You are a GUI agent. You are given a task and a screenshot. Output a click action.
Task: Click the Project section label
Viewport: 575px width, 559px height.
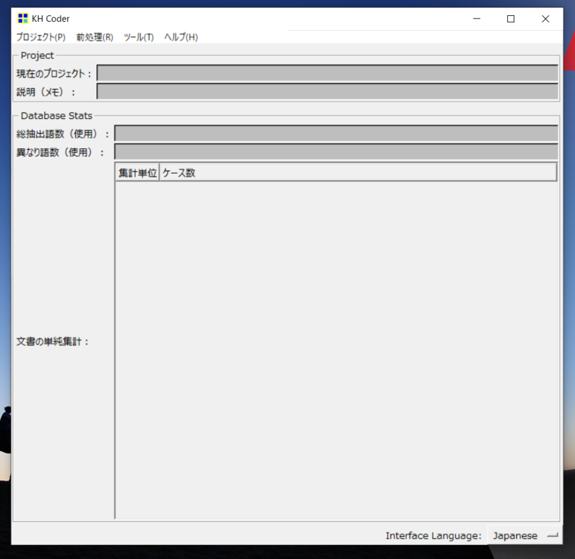click(36, 56)
